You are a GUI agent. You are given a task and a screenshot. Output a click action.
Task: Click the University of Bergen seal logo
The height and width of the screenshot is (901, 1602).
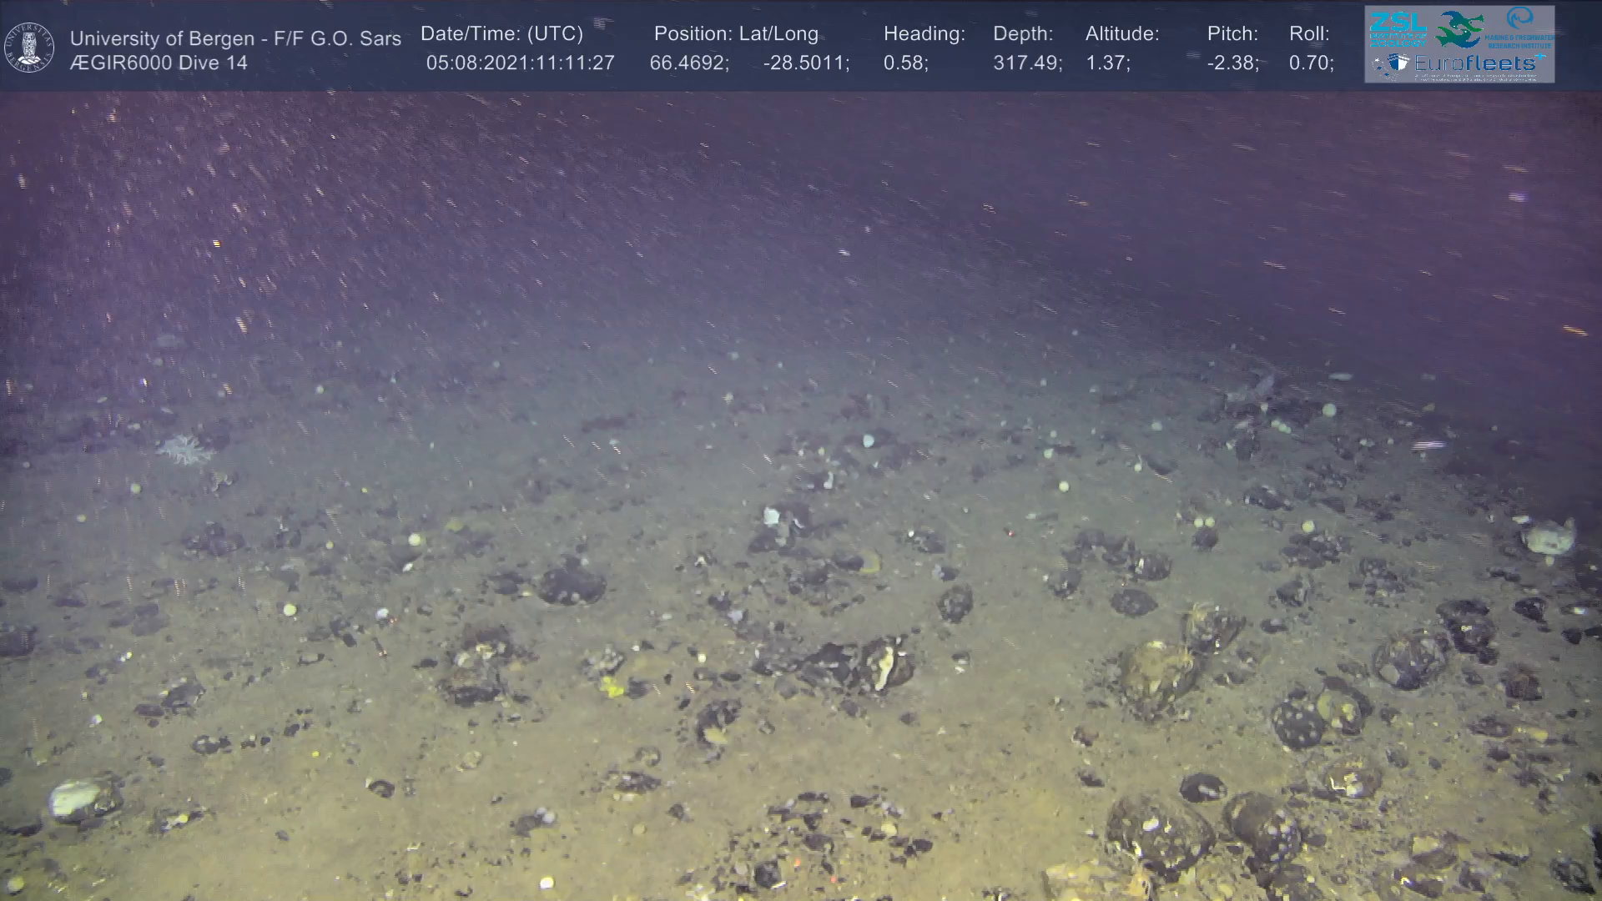29,47
